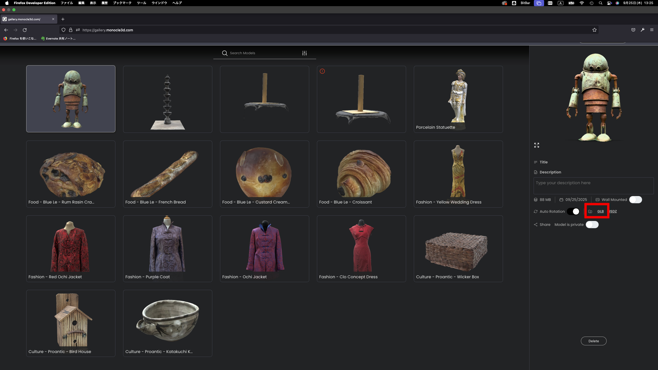Download the GLB file link
658x370 pixels.
coord(600,211)
